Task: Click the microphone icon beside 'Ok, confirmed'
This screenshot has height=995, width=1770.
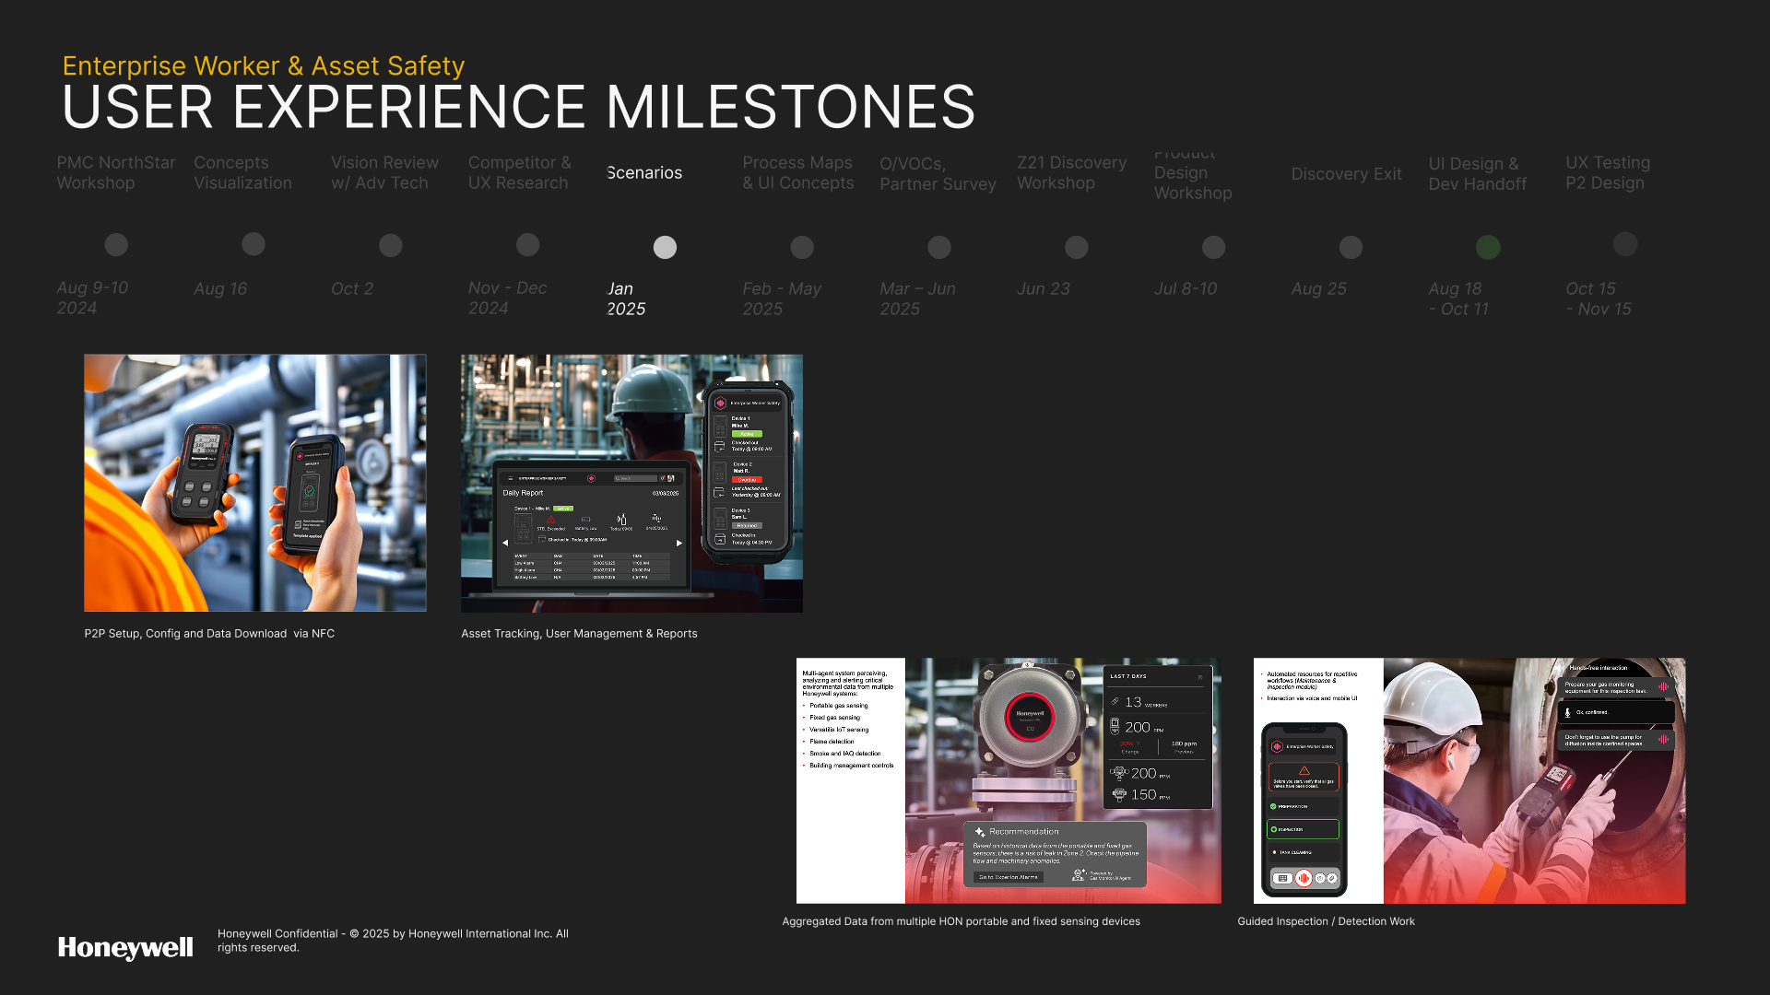Action: tap(1567, 712)
